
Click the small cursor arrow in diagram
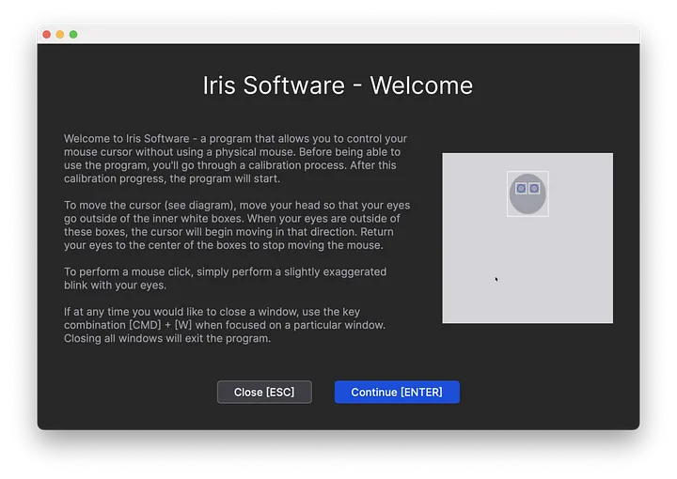496,279
